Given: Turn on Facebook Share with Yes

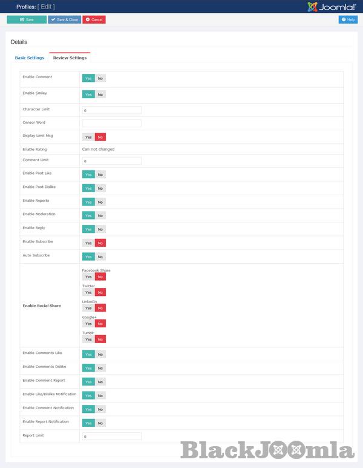Looking at the screenshot, I should 88,277.
